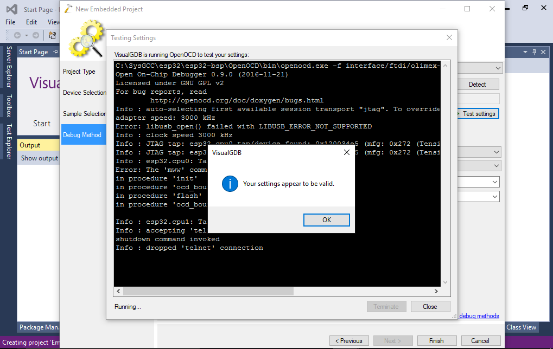
Task: Click the new project toolbar icon
Action: [52, 35]
